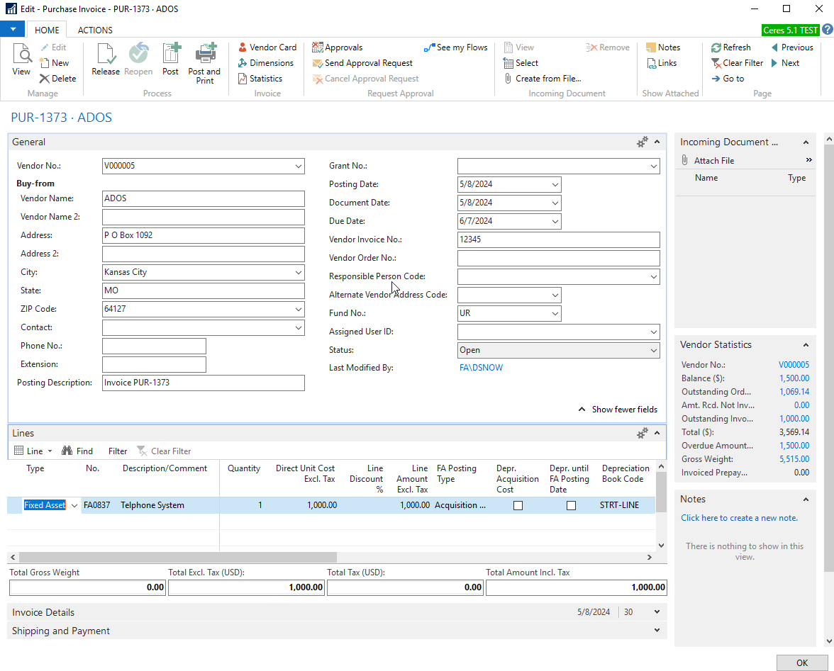Open the application help icon
834x671 pixels.
point(827,30)
